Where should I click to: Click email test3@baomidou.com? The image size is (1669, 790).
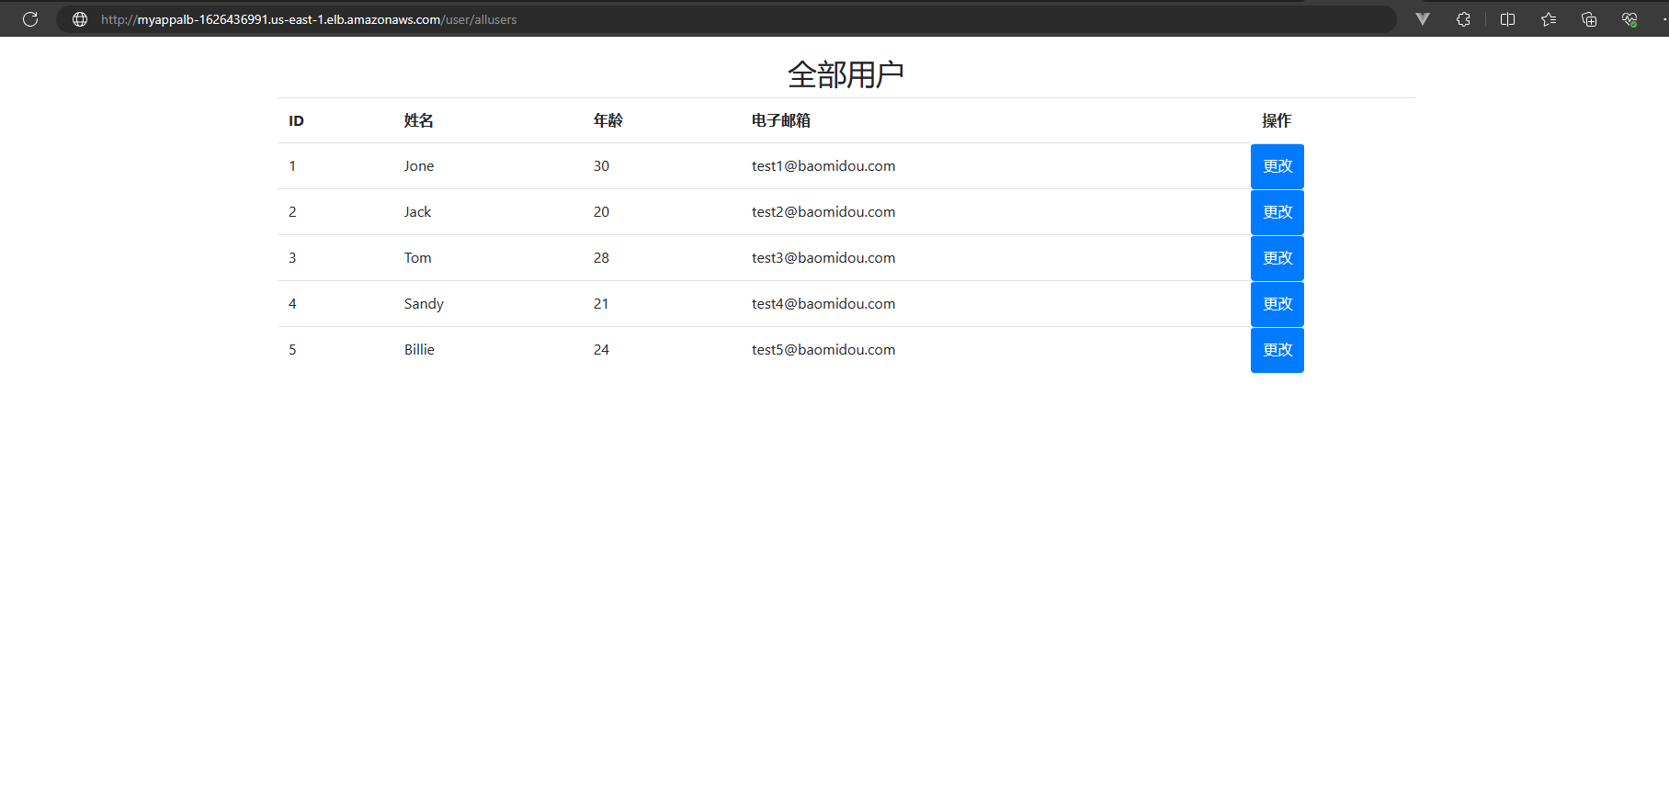coord(823,258)
